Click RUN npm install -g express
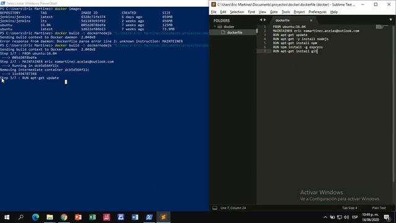 [x=298, y=47]
